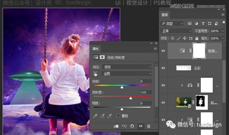Delete adjustment layer trash icon
Viewport: 229px width, 135px height.
point(149,126)
